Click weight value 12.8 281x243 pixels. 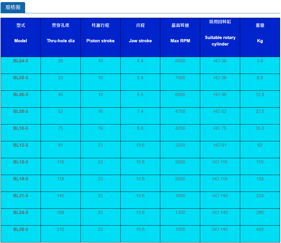[260, 95]
